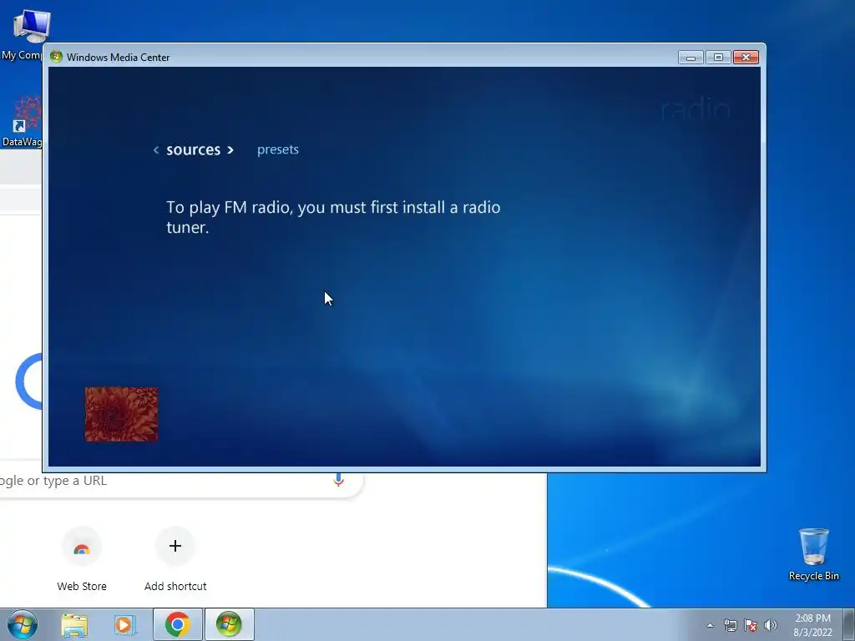Click the right chevron after sources
This screenshot has height=641, width=855.
click(x=230, y=150)
